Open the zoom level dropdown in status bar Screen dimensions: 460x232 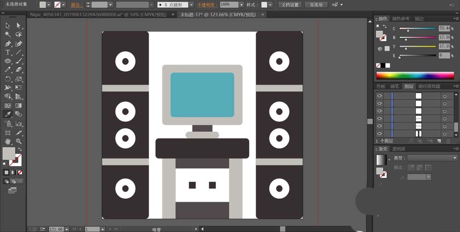tap(67, 229)
